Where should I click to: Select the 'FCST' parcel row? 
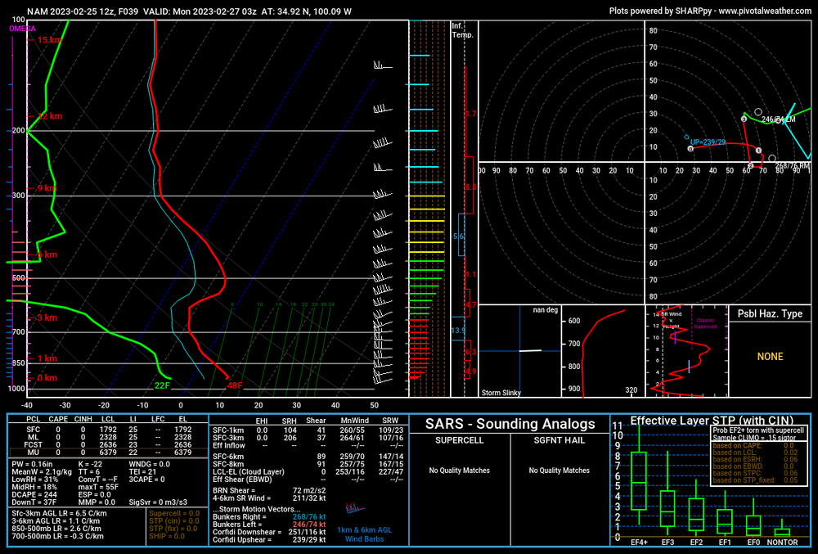107,445
